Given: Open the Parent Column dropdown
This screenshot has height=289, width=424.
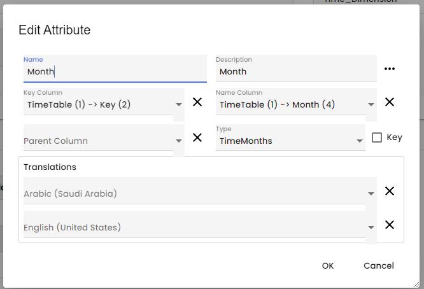Looking at the screenshot, I should coord(178,141).
